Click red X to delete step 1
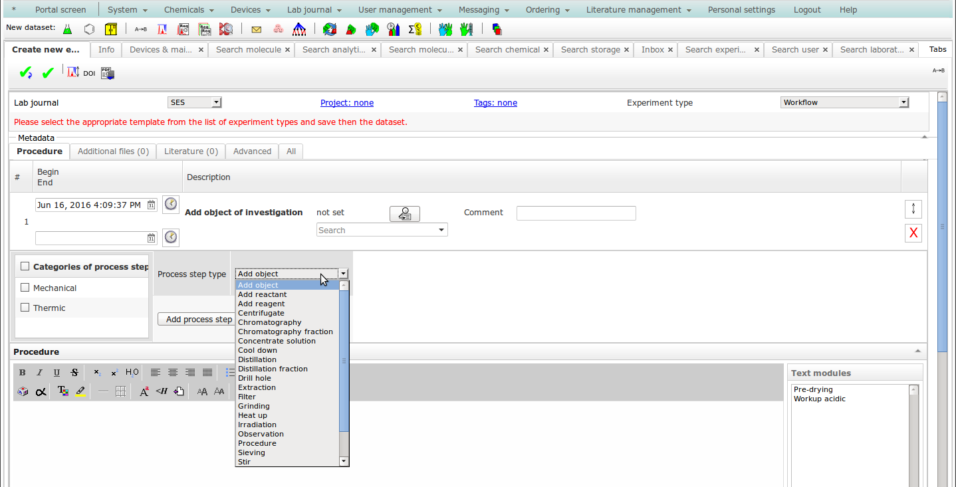Image resolution: width=956 pixels, height=487 pixels. (x=913, y=233)
